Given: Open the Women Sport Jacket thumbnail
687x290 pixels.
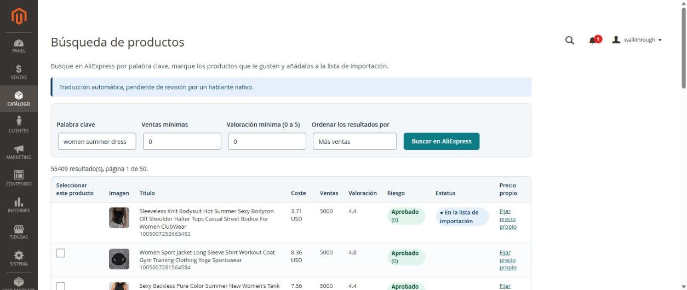Looking at the screenshot, I should [x=119, y=259].
